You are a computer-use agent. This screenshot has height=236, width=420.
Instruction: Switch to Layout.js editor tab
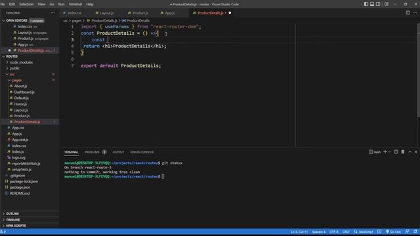click(106, 13)
